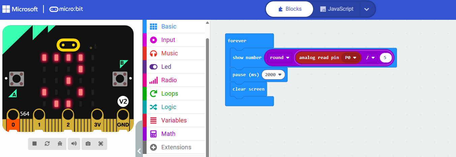
Task: Open the round operation dropdown
Action: coord(280,58)
